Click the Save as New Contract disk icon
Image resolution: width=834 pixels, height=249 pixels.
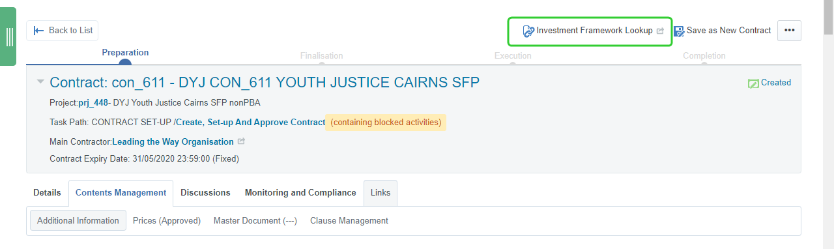click(x=679, y=31)
